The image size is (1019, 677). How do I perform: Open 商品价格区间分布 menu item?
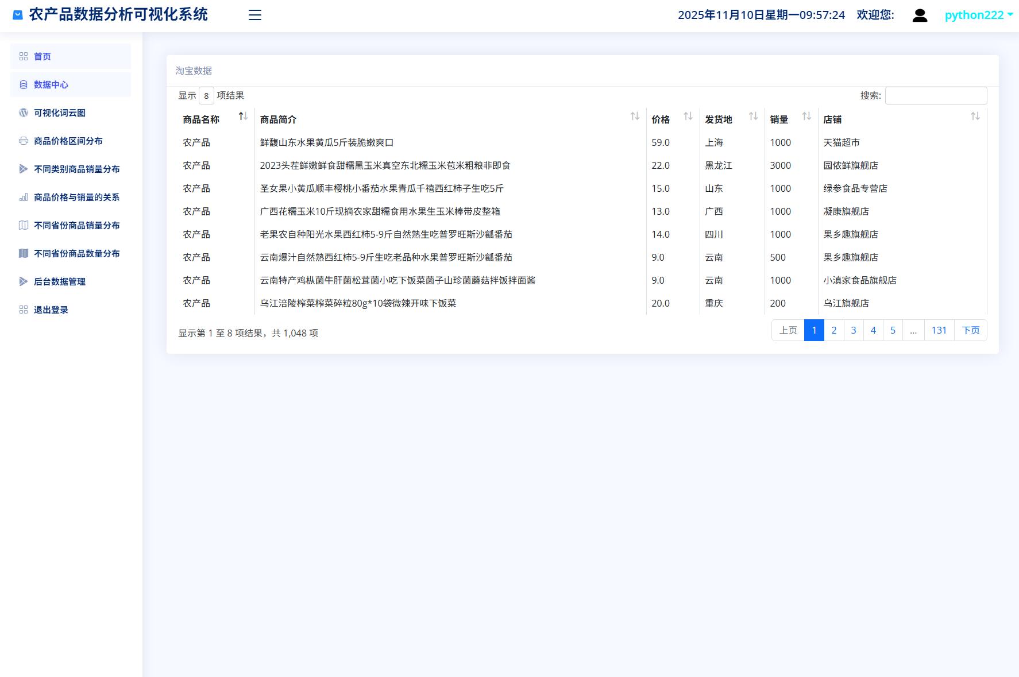point(71,141)
